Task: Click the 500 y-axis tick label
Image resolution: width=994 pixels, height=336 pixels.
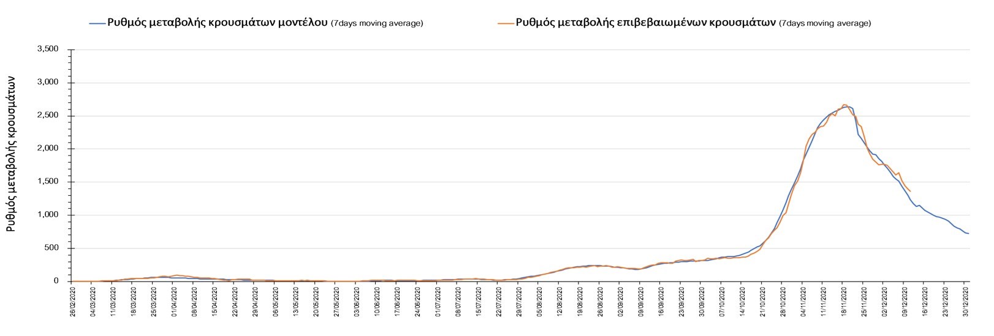Action: pyautogui.click(x=52, y=248)
